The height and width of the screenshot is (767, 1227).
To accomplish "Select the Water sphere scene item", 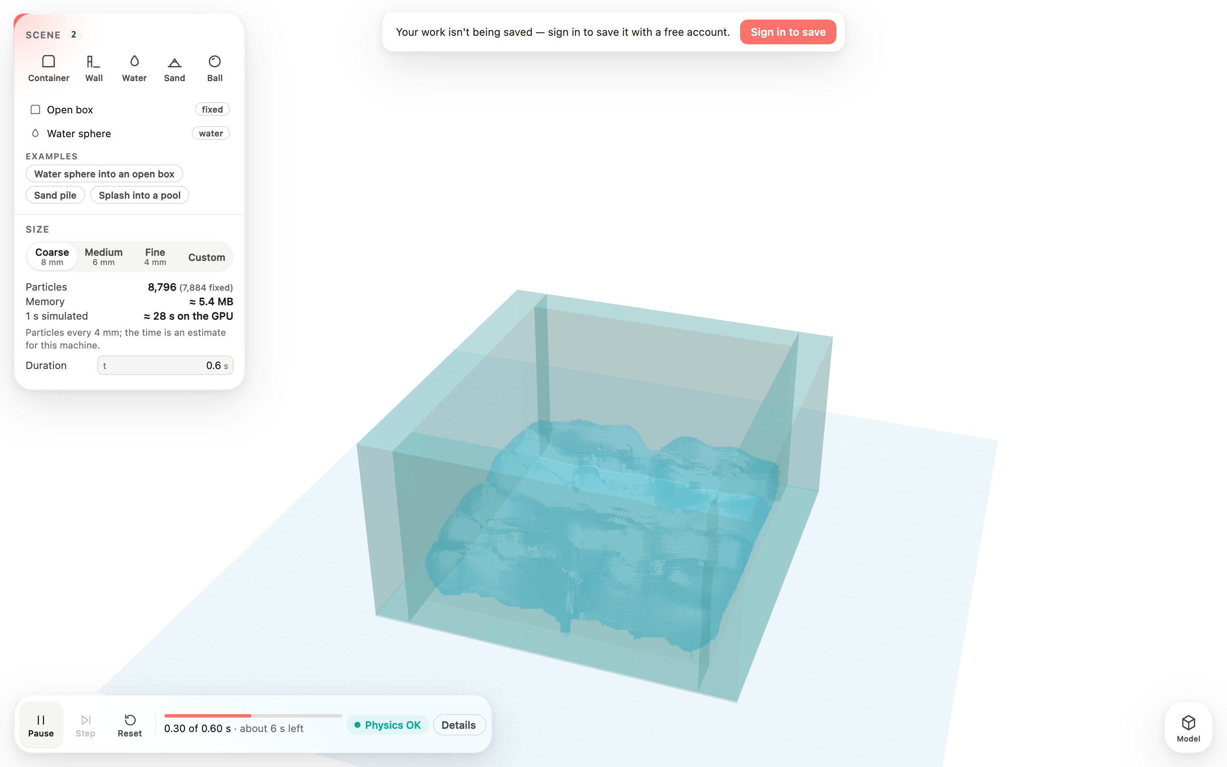I will [x=130, y=133].
